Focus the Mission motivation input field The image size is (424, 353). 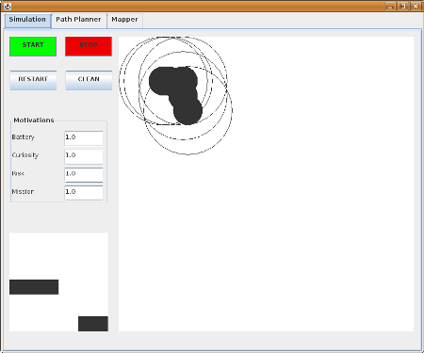pos(84,193)
